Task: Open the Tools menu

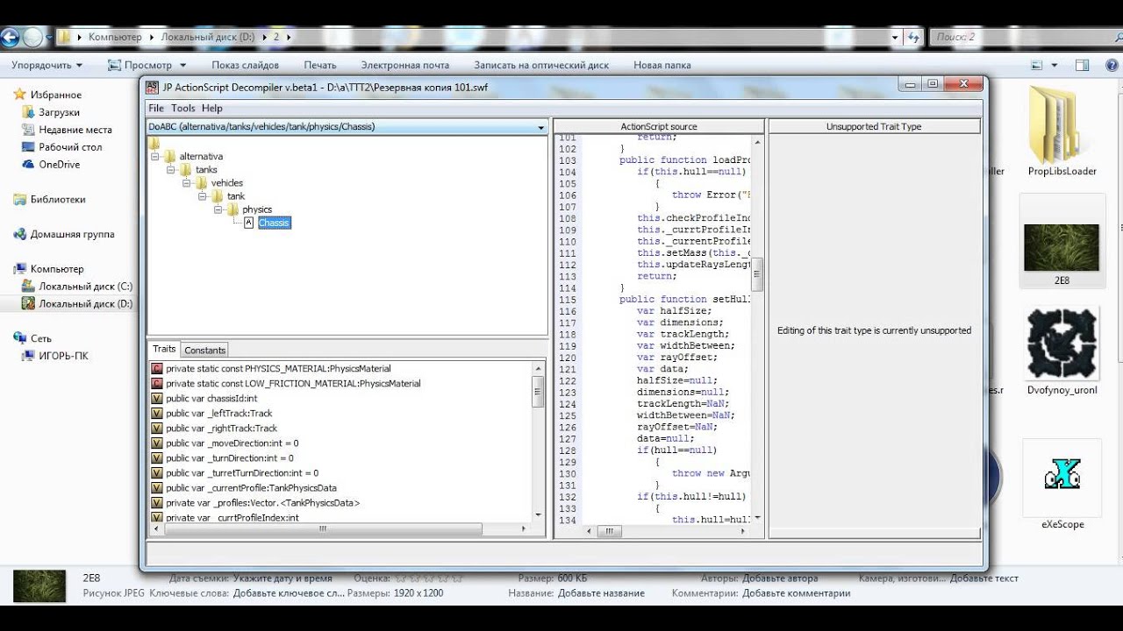Action: pos(183,108)
